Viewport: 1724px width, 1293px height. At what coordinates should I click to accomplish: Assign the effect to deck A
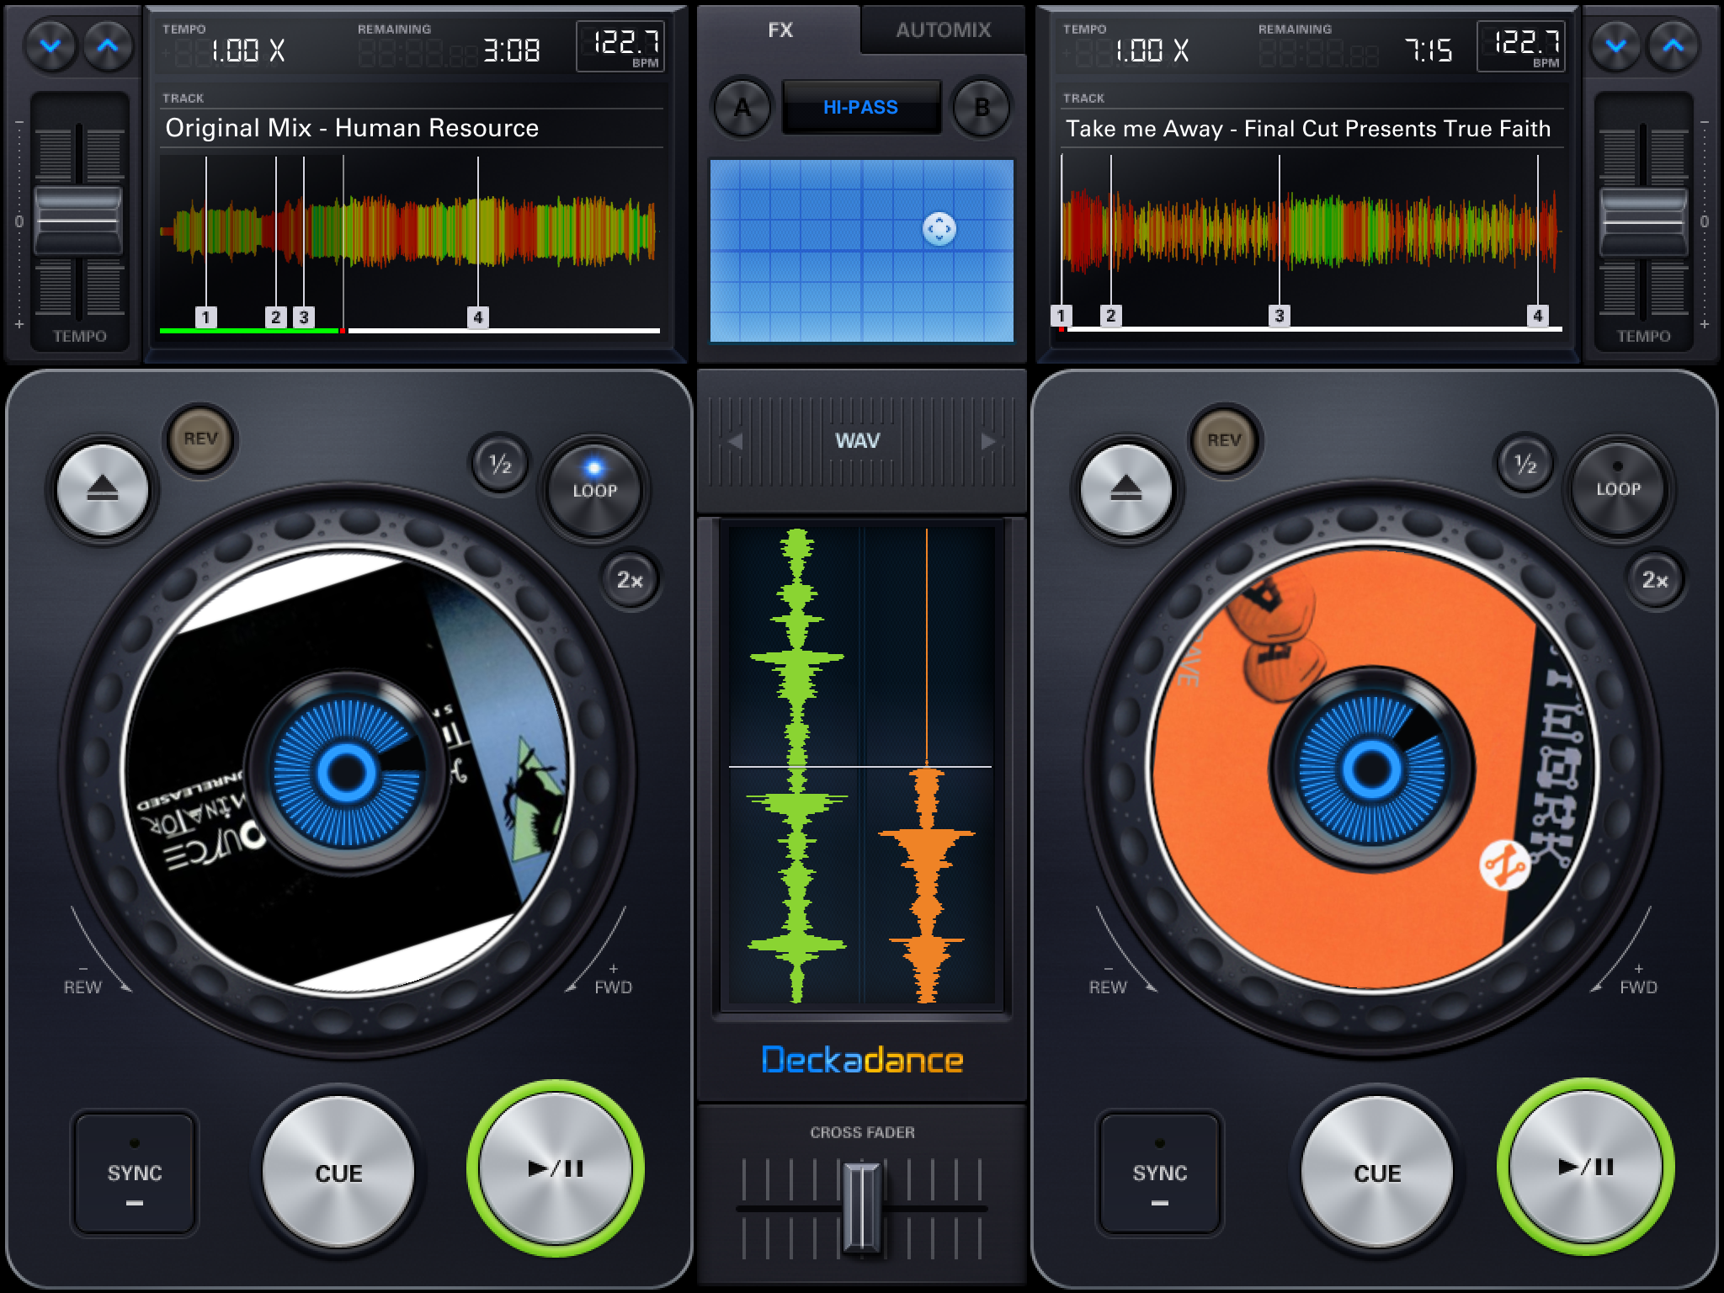pos(742,108)
